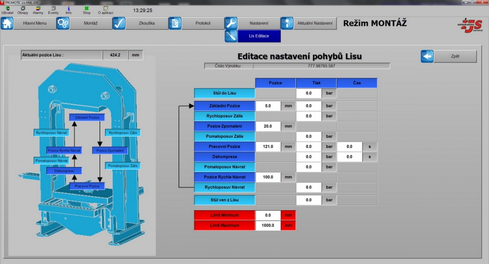Screen dimensions: 489x264
Task: Switch to the Zkouška screen
Action: [x=146, y=23]
